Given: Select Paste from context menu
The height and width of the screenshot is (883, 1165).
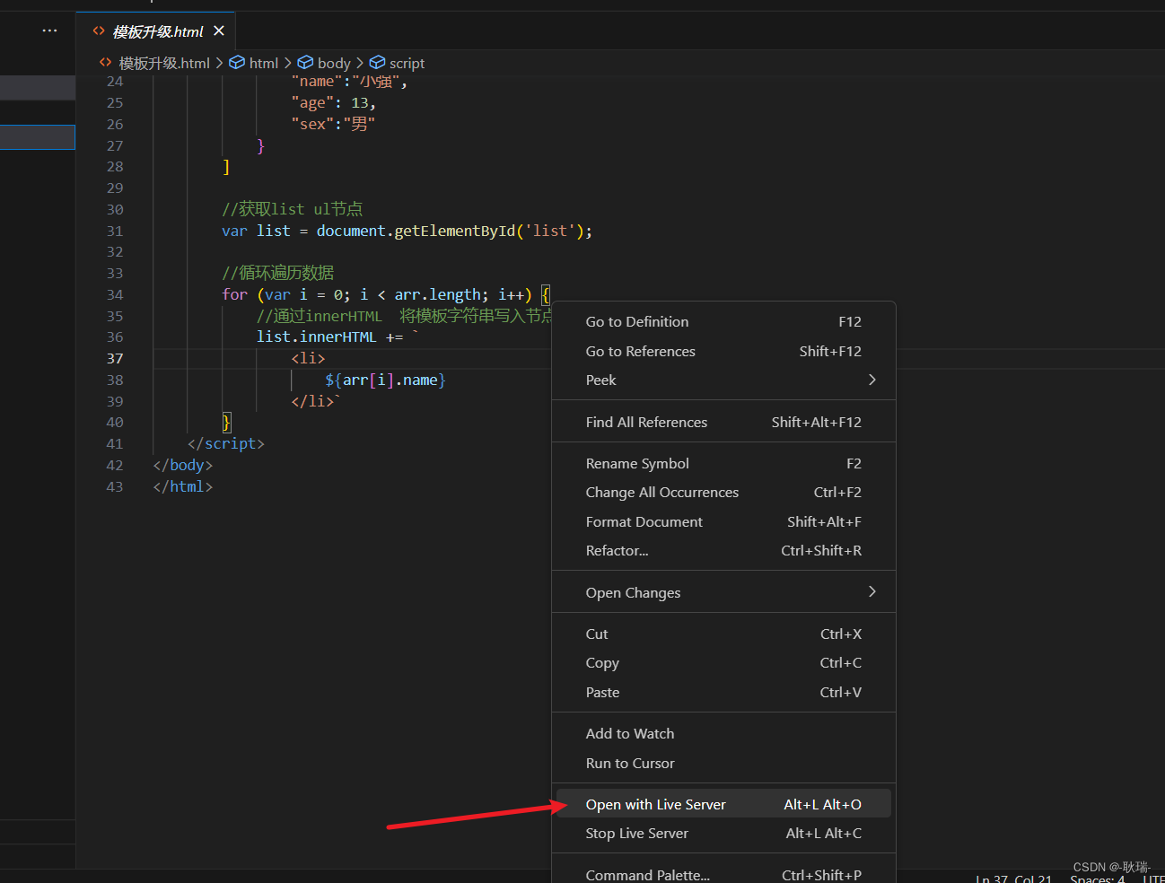Looking at the screenshot, I should coord(723,692).
